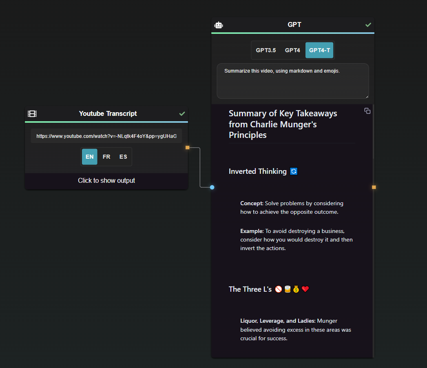The width and height of the screenshot is (427, 368).
Task: Enable the EN language toggle
Action: point(89,157)
